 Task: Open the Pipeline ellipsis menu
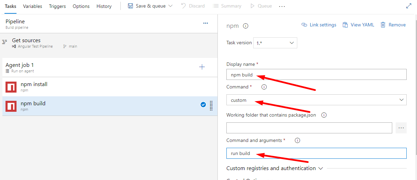click(x=205, y=23)
